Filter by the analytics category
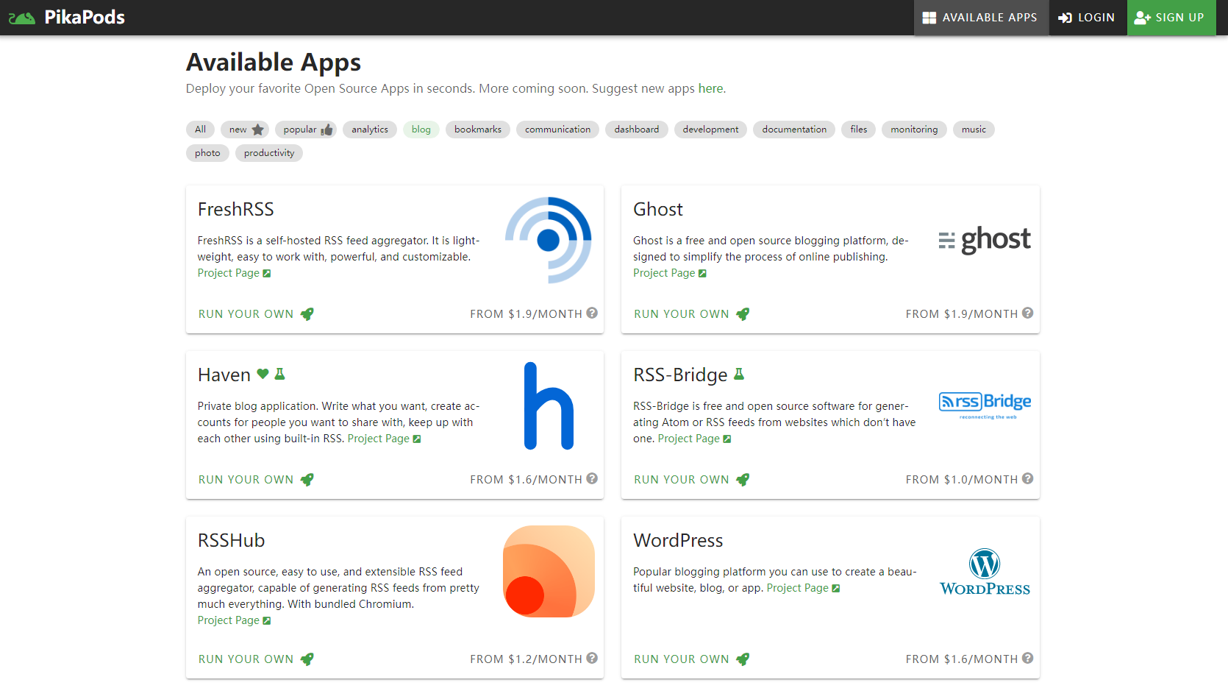This screenshot has width=1228, height=691. (x=369, y=130)
